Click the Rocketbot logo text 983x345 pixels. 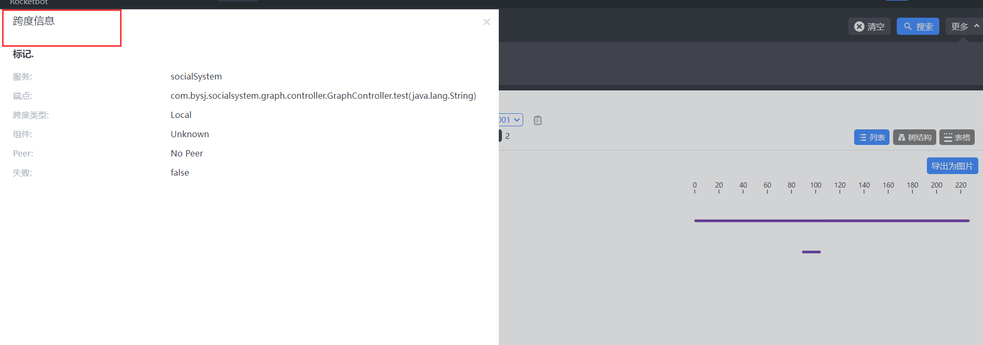tap(29, 3)
